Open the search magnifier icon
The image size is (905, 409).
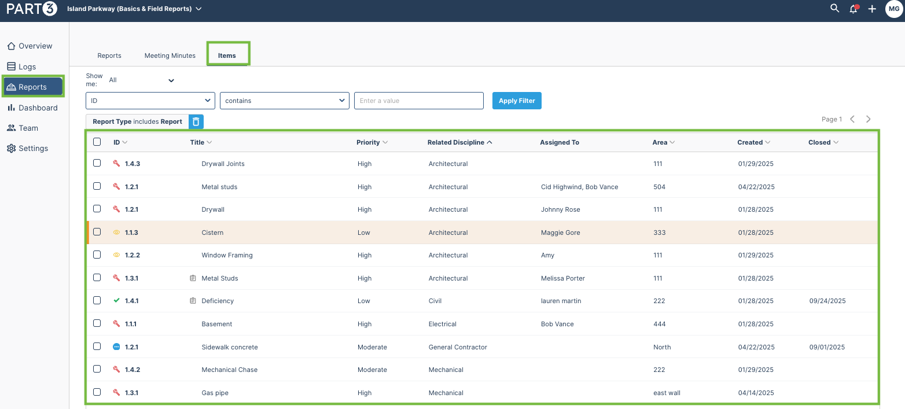[x=834, y=9]
